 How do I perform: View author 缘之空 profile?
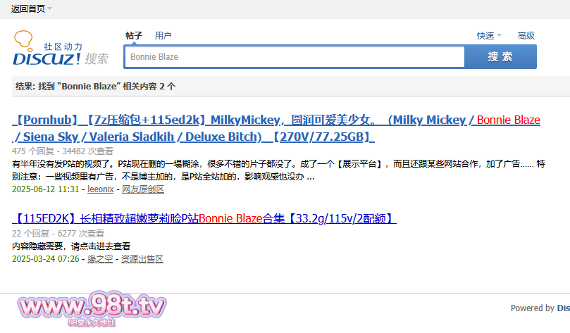100,259
